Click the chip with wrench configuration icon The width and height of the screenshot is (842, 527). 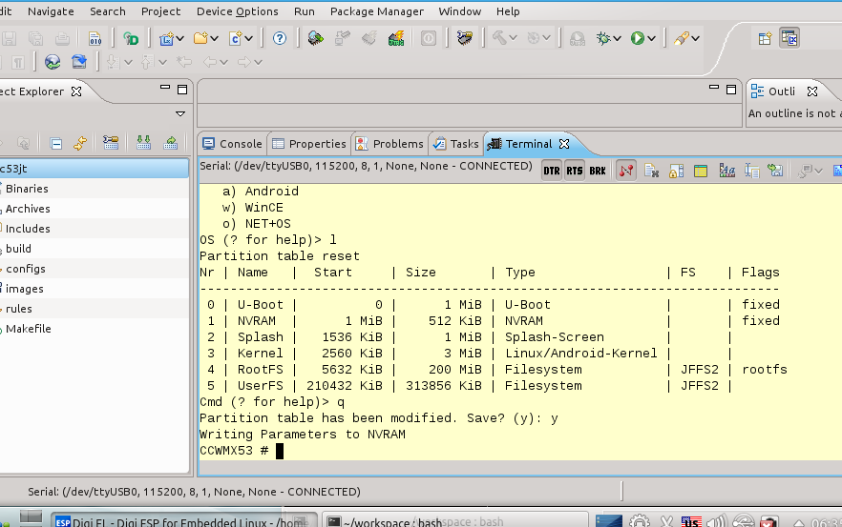(x=465, y=38)
